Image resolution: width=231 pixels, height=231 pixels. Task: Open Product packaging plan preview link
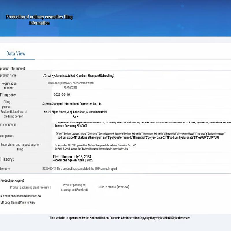coord(30,187)
